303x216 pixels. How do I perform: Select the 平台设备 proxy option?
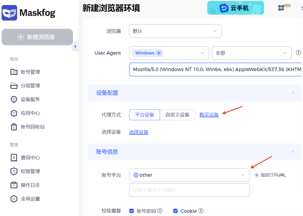pos(144,115)
